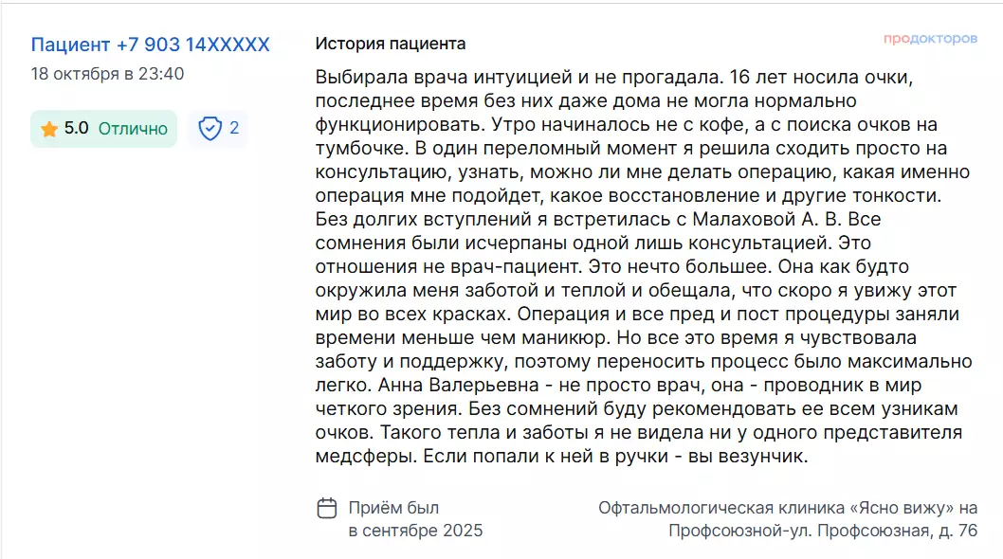The image size is (1003, 559).
Task: Open patient profile +7 903 14XXXXX
Action: point(150,45)
